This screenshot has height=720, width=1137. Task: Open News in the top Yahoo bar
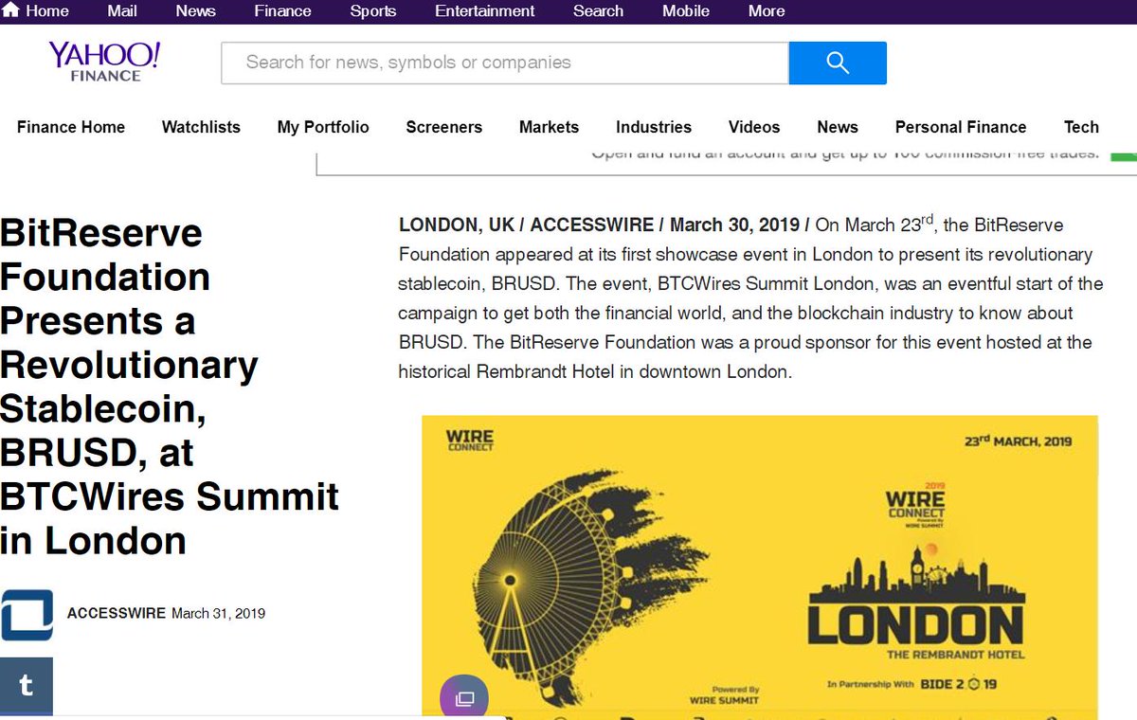coord(195,11)
